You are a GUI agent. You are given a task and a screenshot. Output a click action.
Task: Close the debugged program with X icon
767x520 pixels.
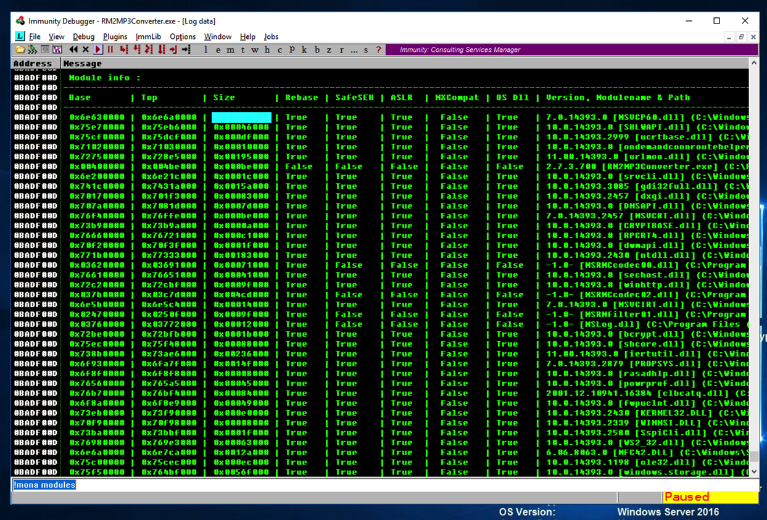[x=85, y=49]
